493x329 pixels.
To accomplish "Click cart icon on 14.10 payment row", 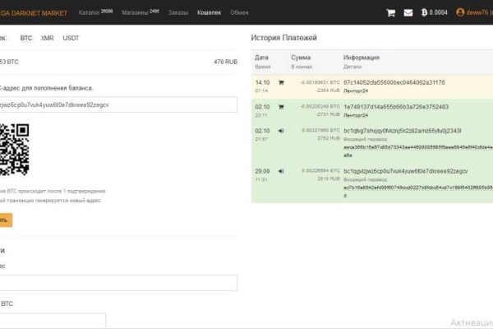I will (281, 82).
